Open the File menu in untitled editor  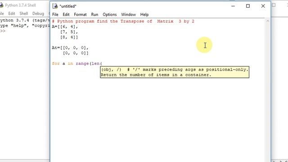tap(55, 14)
